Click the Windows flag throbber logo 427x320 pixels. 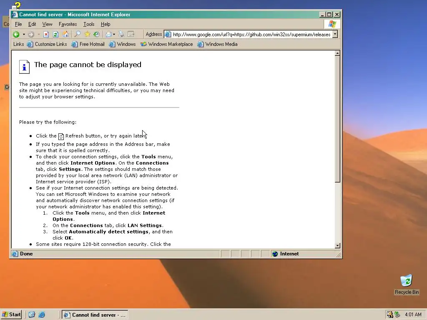[x=332, y=24]
